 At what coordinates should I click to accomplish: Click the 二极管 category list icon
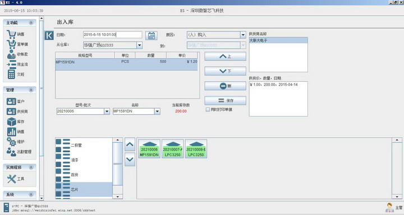click(63, 146)
